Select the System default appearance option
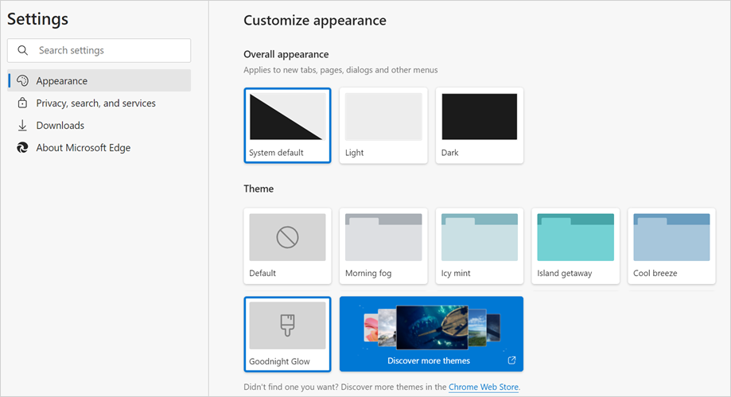The height and width of the screenshot is (397, 731). [x=287, y=125]
